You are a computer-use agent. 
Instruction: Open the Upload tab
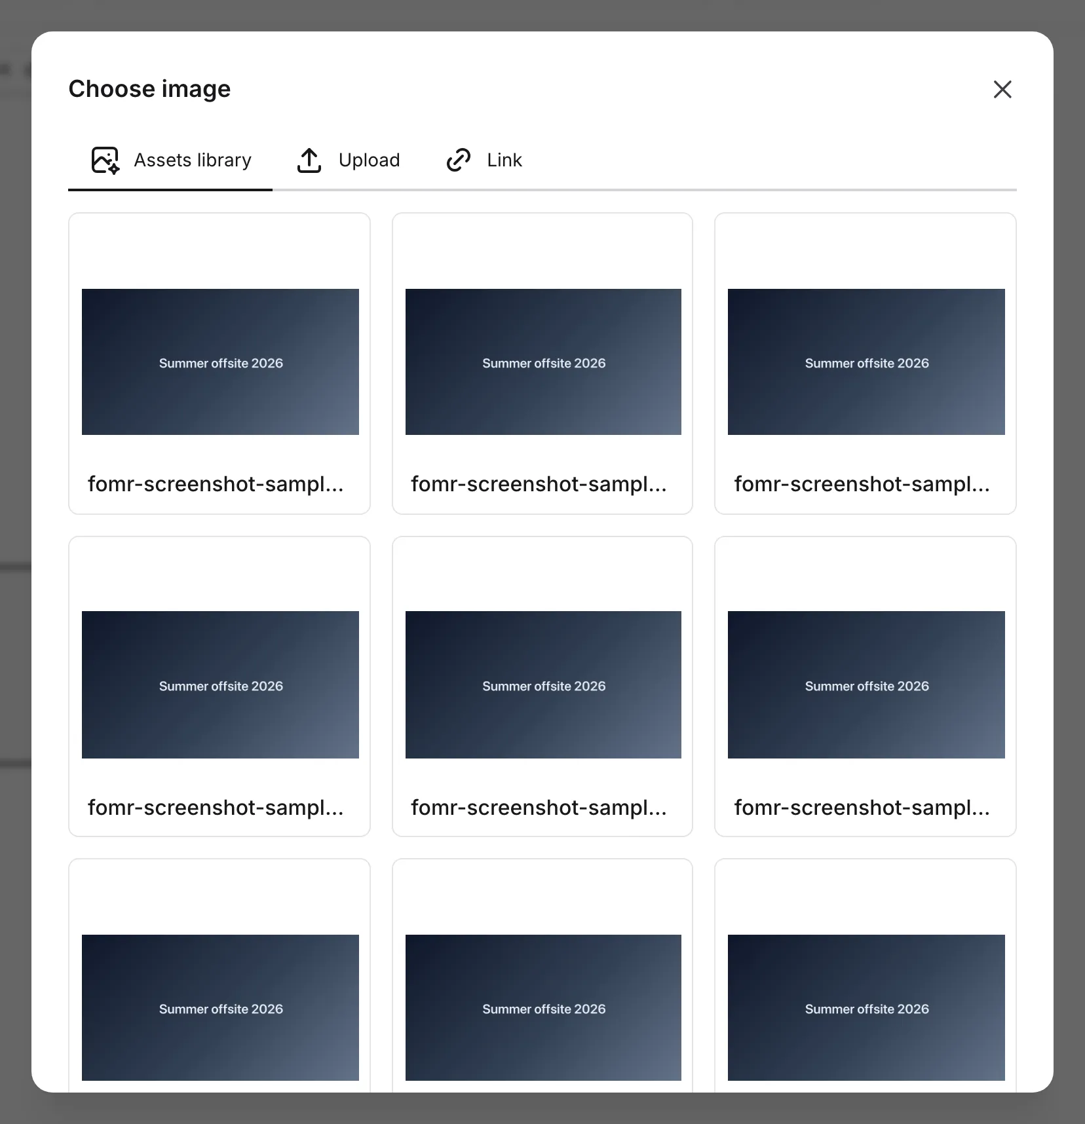coord(348,160)
